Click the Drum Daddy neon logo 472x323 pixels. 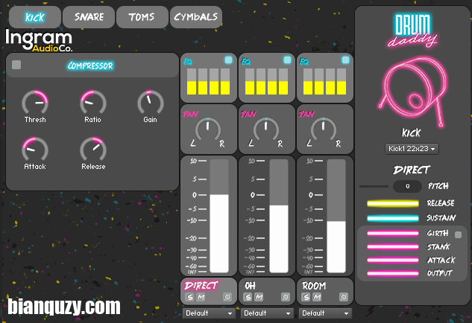[x=412, y=31]
